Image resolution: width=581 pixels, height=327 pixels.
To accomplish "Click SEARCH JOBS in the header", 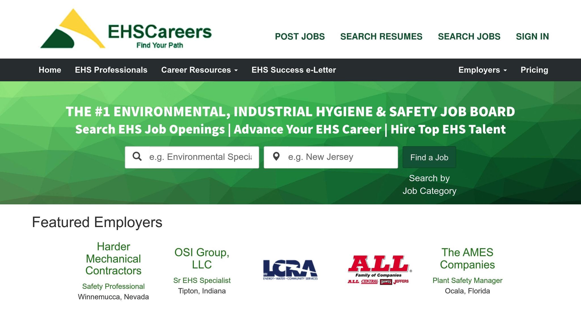I will point(469,36).
